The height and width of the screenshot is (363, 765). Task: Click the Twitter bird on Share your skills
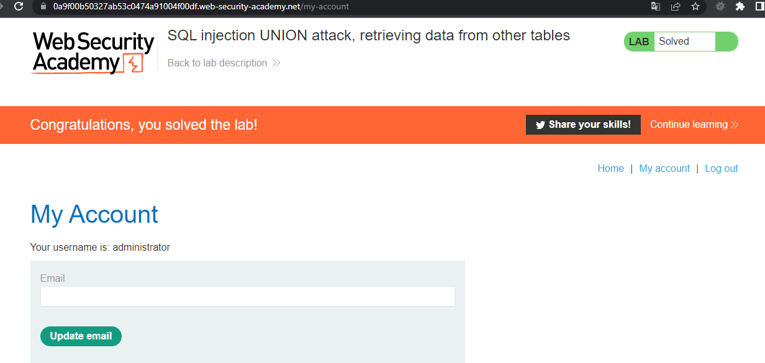[541, 124]
